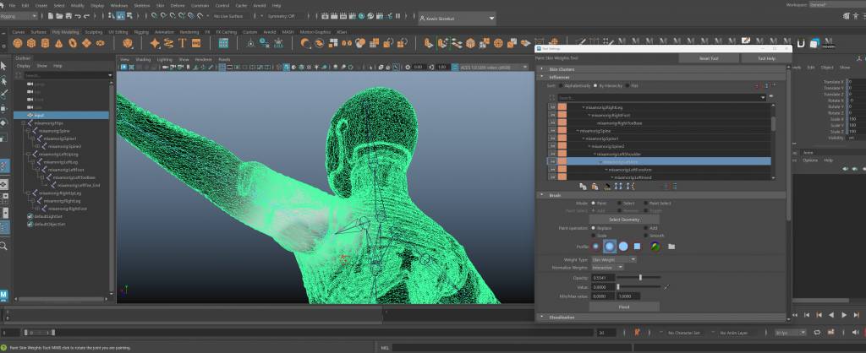Click the eyedropper next to Value

[666, 287]
